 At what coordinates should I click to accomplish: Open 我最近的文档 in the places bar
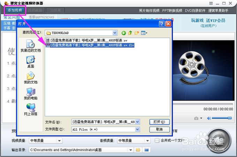click(x=31, y=46)
